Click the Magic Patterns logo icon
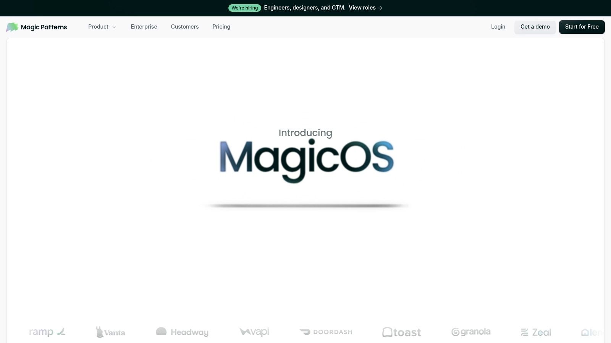611x343 pixels. click(x=12, y=27)
